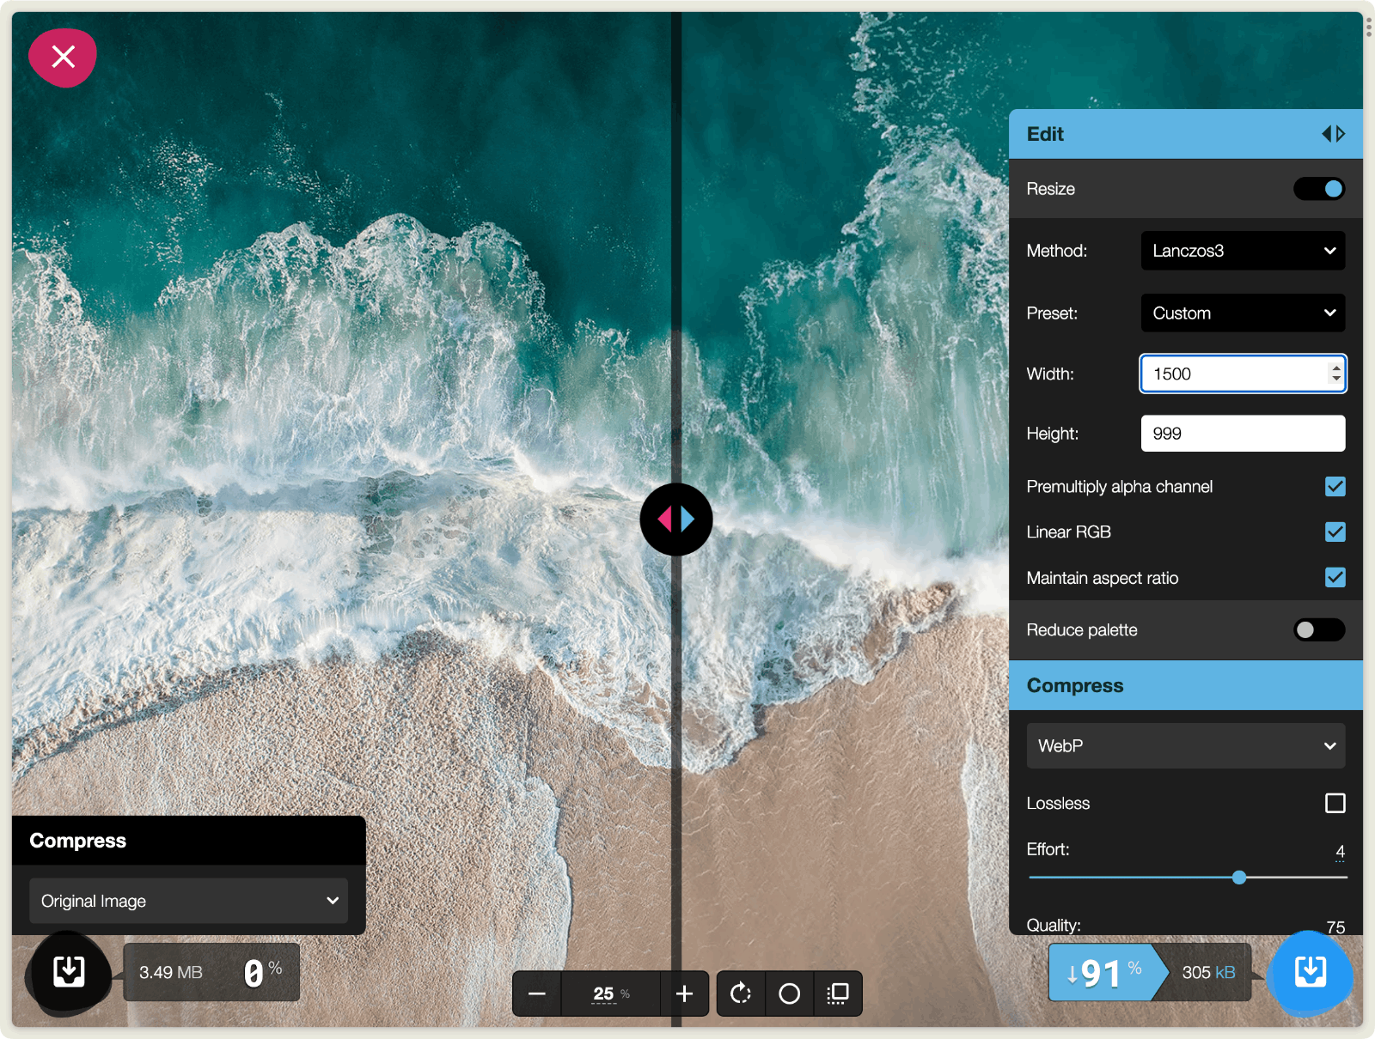Enable the Reduce palette toggle
Screen dimensions: 1375x1039
click(x=1319, y=630)
